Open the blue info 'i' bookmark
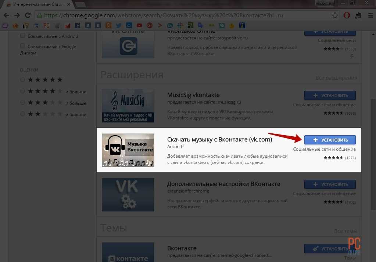Image resolution: width=376 pixels, height=262 pixels. [242, 25]
